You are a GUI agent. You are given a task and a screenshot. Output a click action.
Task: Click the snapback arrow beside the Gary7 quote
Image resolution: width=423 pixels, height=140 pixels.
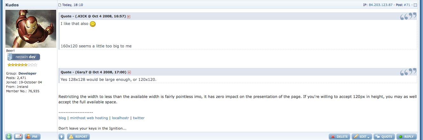[129, 72]
